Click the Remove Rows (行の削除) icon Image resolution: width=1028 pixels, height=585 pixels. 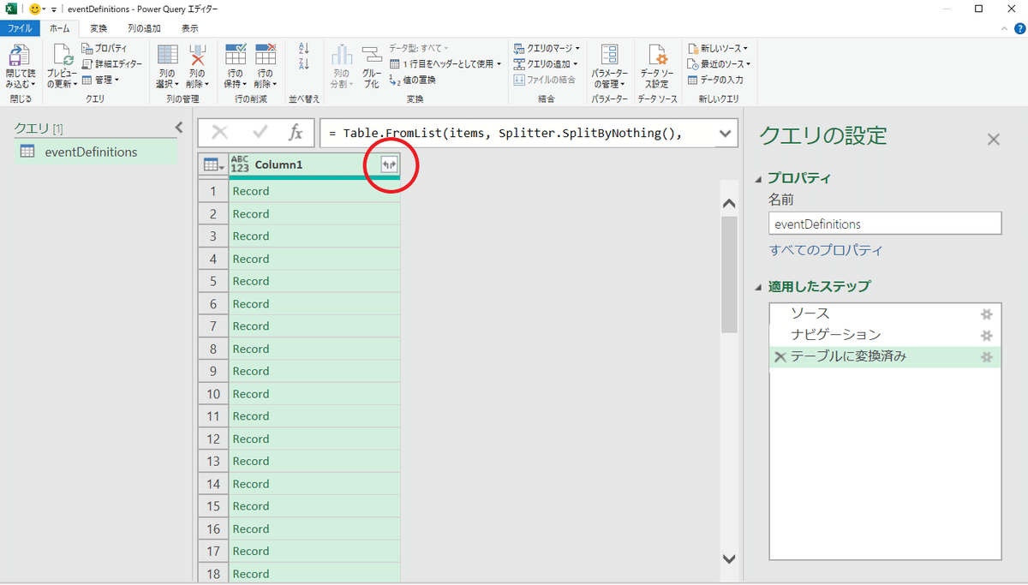click(x=266, y=55)
